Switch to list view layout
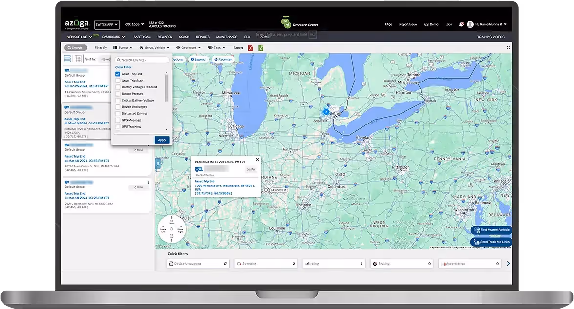 67,59
